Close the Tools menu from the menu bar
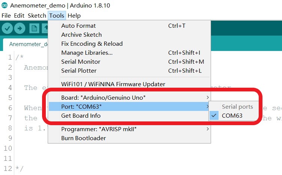Viewport: 282px width, 175px height. pos(57,16)
